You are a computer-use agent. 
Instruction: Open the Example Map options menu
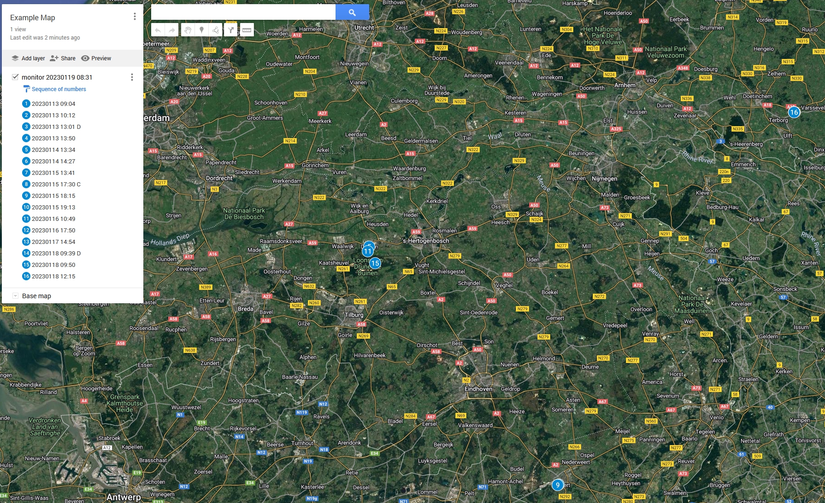[x=135, y=17]
